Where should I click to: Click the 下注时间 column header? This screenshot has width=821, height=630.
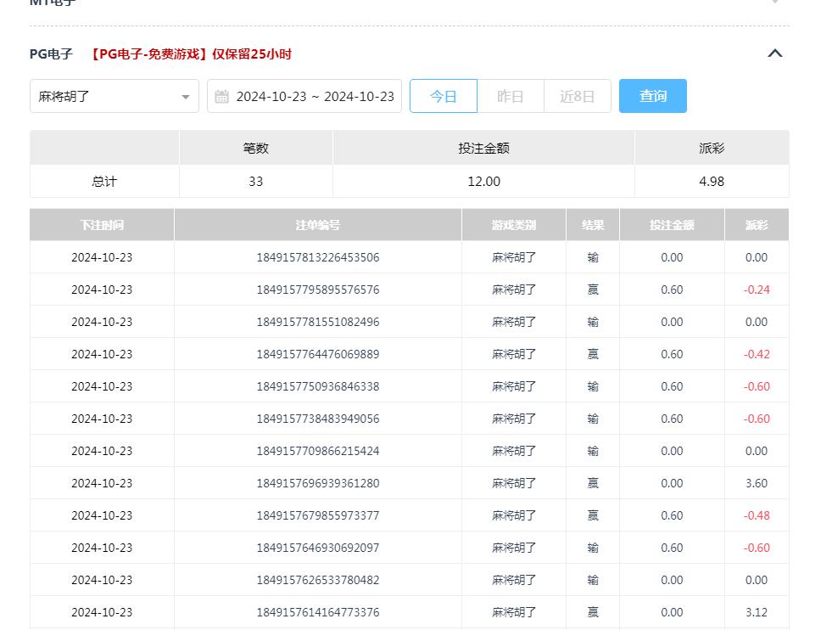click(102, 224)
